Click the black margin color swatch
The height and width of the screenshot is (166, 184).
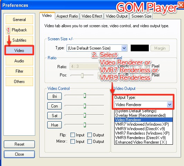(140, 48)
